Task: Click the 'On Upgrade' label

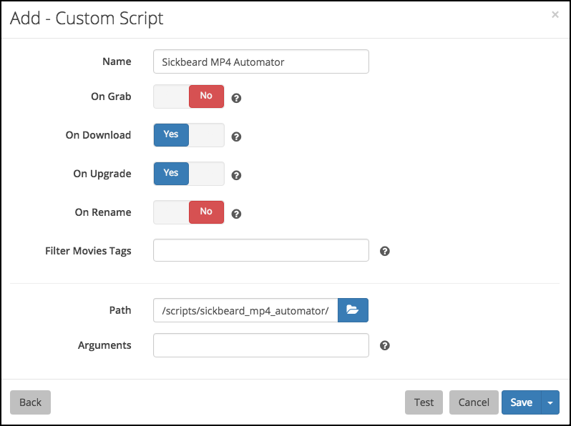Action: tap(102, 174)
